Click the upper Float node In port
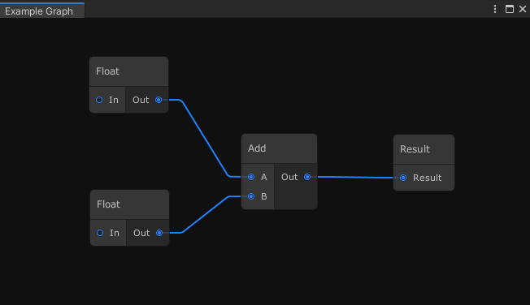Viewport: 530px width, 305px height. pyautogui.click(x=99, y=100)
